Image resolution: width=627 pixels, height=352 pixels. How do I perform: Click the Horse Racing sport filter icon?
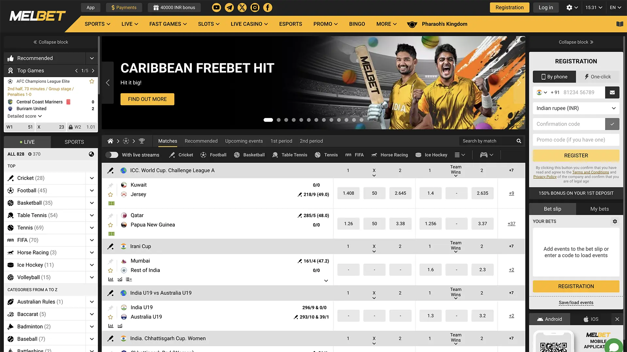(374, 155)
